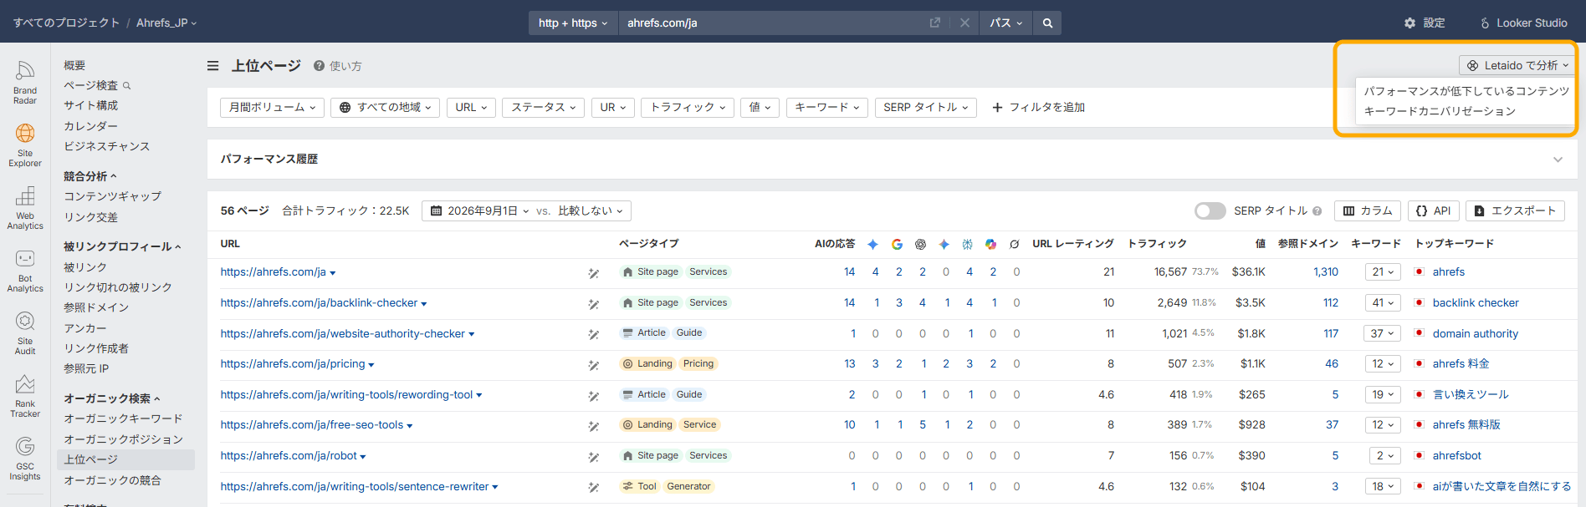The height and width of the screenshot is (507, 1586).
Task: Open the SERP タイトル filter dropdown
Action: click(926, 107)
